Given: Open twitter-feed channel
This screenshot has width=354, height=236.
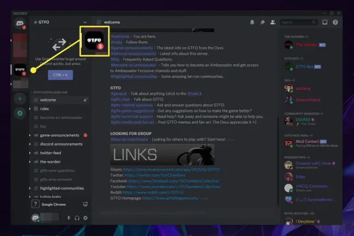Looking at the screenshot, I should click(x=60, y=153).
